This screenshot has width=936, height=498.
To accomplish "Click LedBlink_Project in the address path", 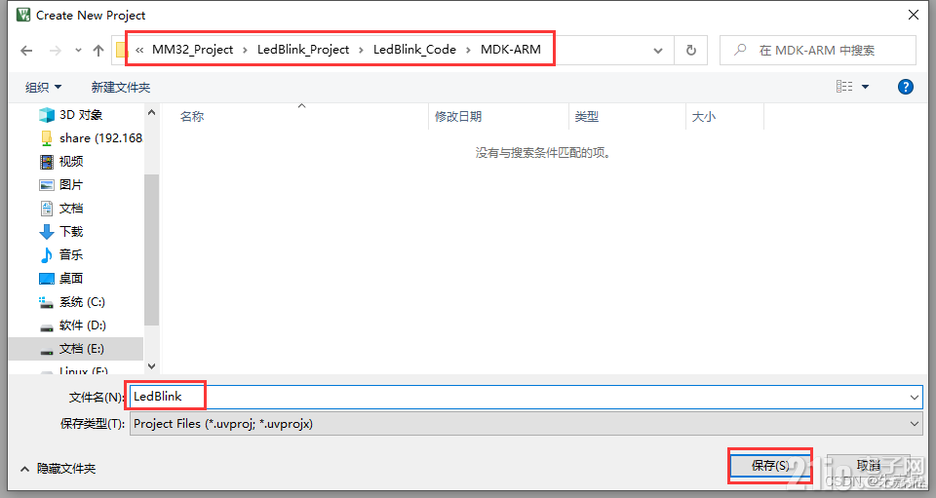I will 303,50.
